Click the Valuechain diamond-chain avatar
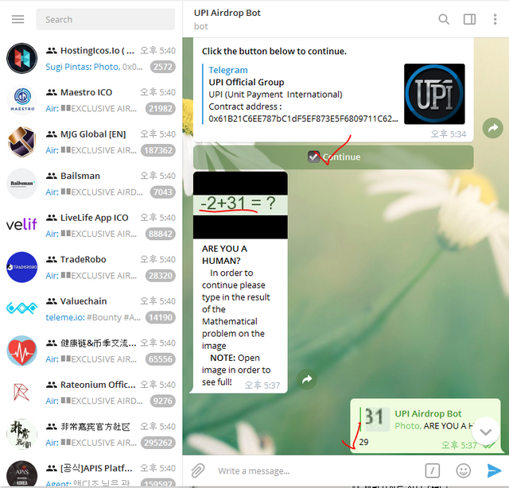Screen dimensions: 509x488 [21, 309]
